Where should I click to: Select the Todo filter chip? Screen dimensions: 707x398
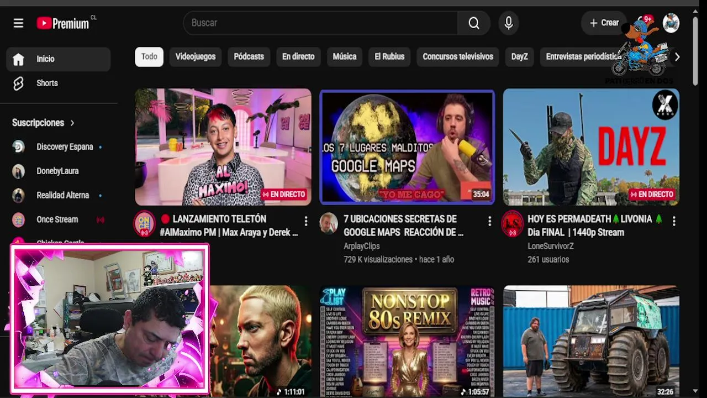(149, 56)
